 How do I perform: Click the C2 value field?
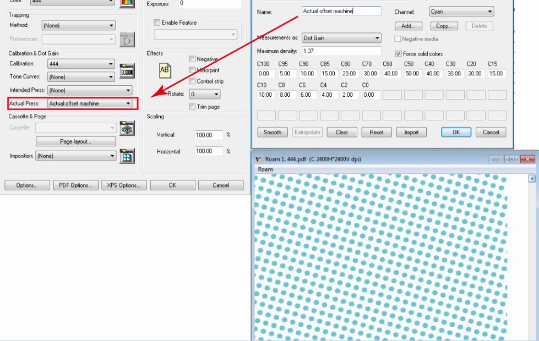tap(350, 95)
